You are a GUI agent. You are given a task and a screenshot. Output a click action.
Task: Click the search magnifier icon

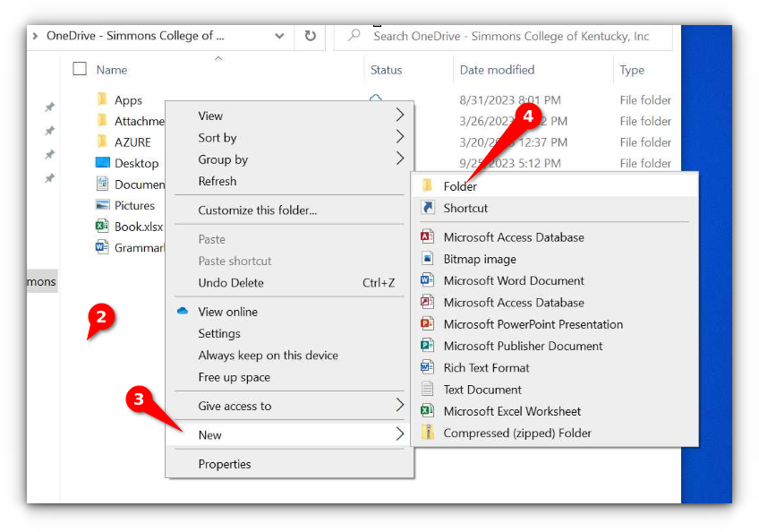pos(354,35)
